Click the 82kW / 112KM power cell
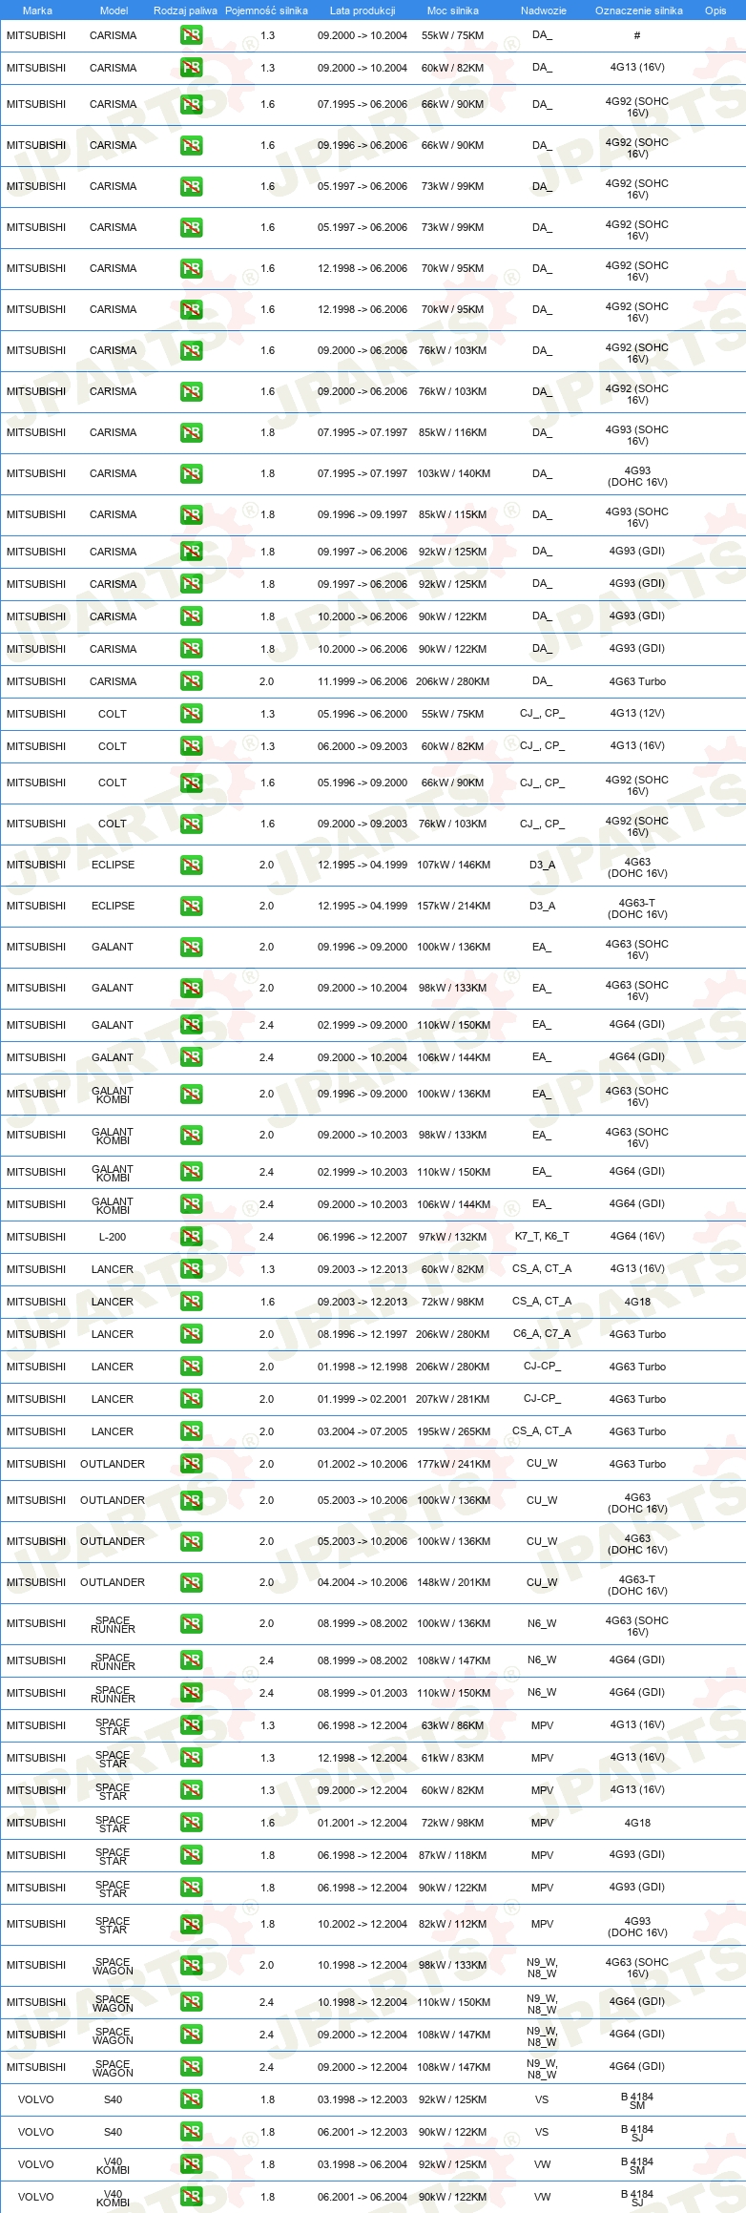The width and height of the screenshot is (746, 2213). (x=453, y=1924)
